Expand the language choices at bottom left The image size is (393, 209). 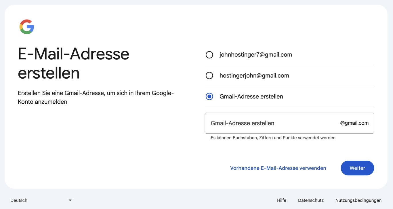tap(40, 200)
